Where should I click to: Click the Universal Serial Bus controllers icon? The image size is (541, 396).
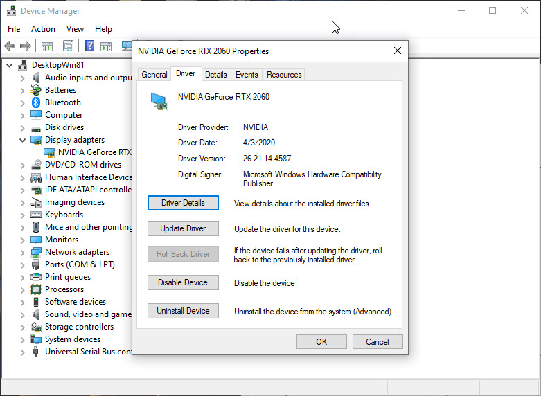point(35,352)
